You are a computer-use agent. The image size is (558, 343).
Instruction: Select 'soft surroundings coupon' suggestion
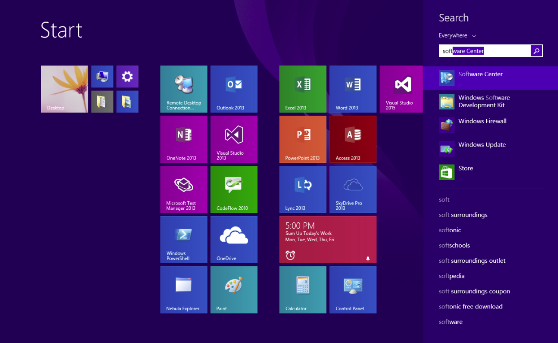474,291
